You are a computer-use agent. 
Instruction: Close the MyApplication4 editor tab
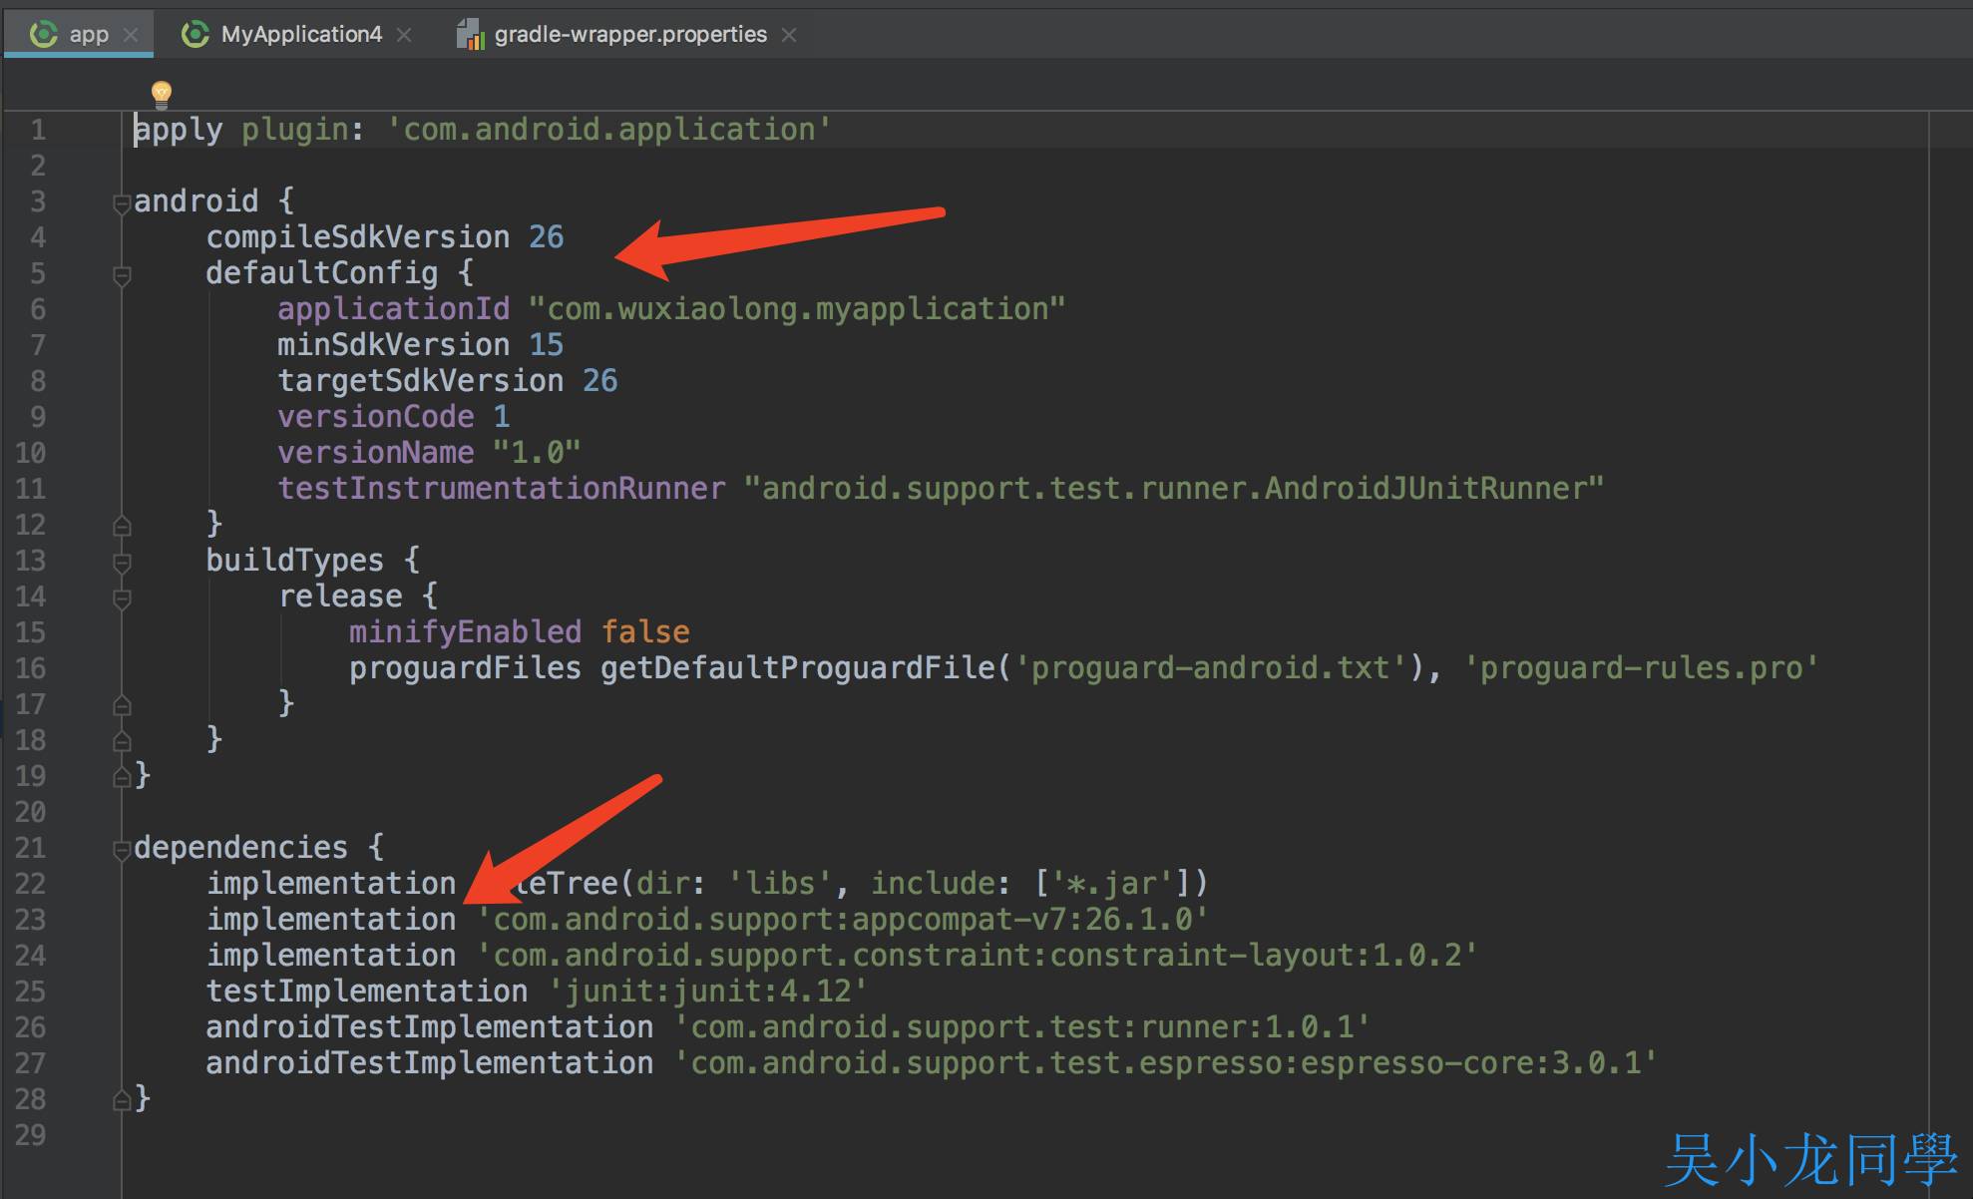pyautogui.click(x=404, y=35)
